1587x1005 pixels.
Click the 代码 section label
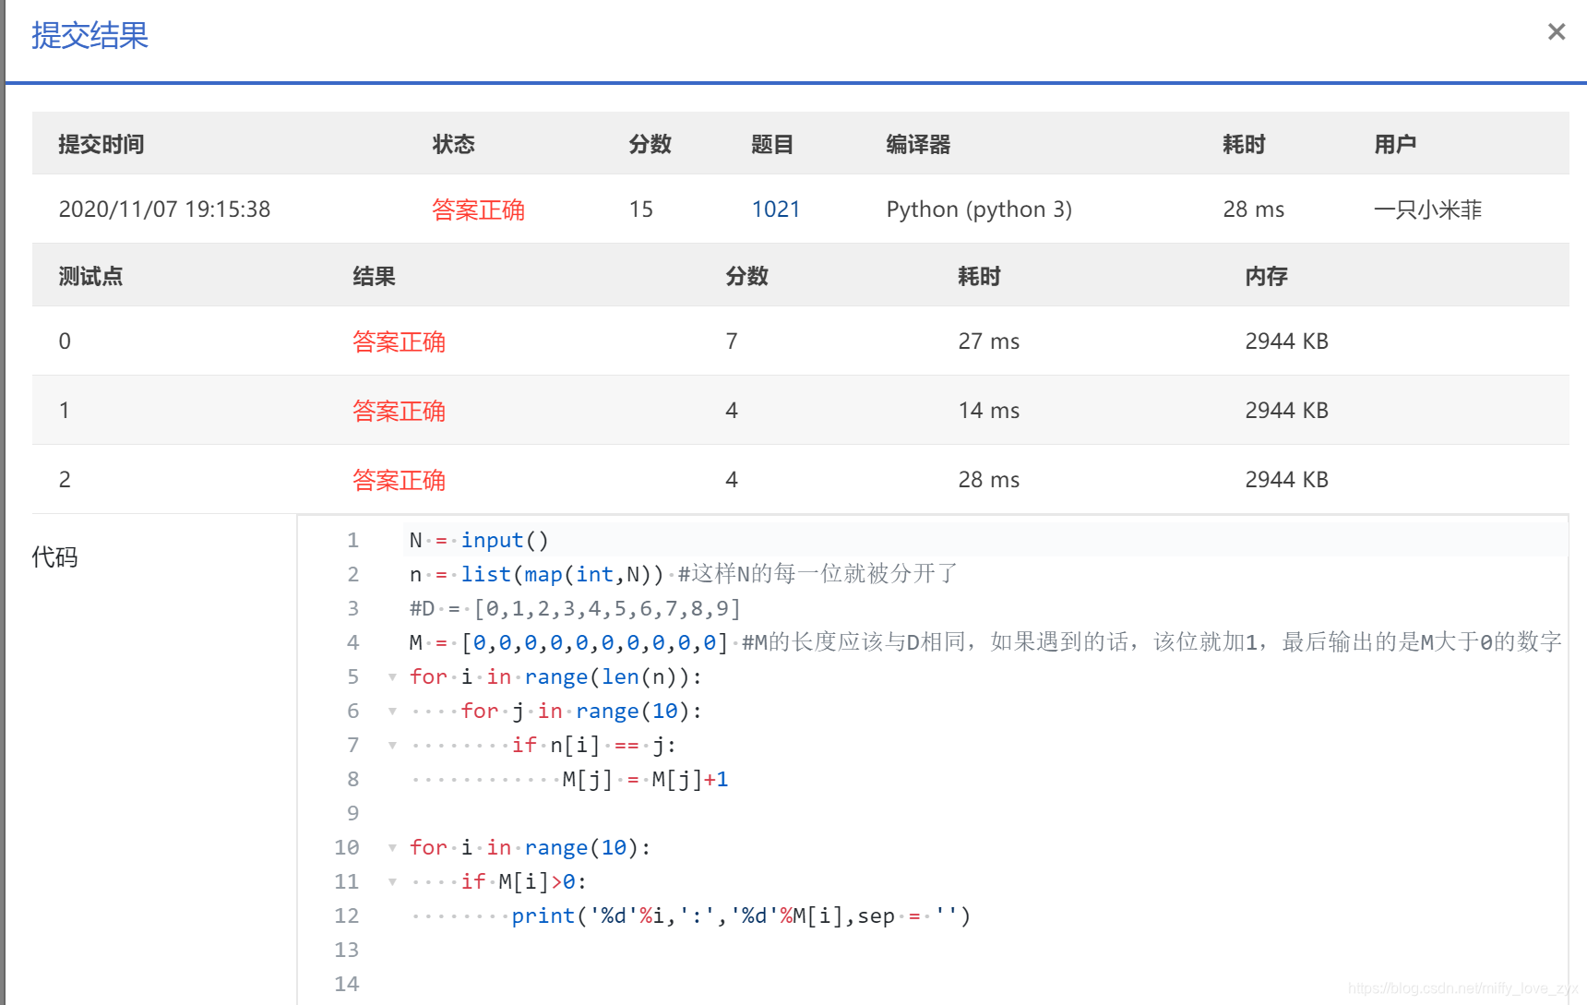point(54,556)
